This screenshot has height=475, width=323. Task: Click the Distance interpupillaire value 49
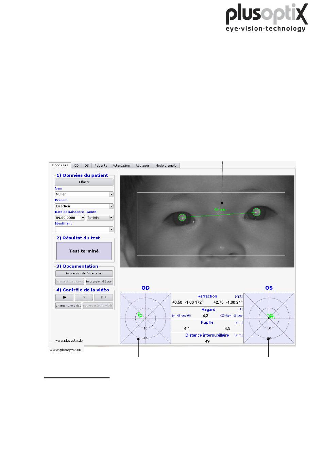point(207,341)
